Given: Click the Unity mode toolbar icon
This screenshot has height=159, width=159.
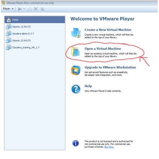Looking at the screenshot, I should tap(42, 9).
